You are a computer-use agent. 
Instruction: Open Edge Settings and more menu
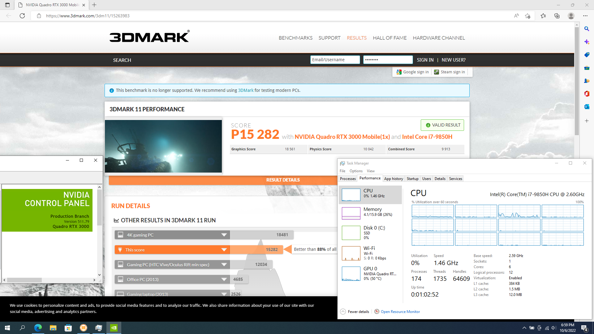click(585, 16)
